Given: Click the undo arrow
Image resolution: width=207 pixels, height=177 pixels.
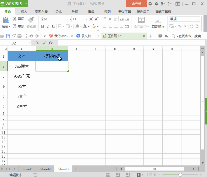Looking at the screenshot, I should pos(31,36).
